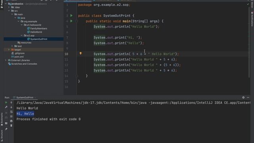Select Scratches and Consoles

tap(24, 64)
